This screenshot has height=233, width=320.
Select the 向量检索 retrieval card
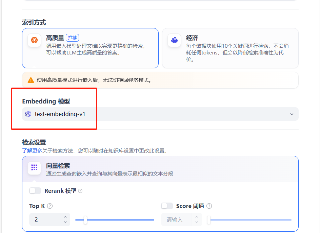[x=160, y=169]
